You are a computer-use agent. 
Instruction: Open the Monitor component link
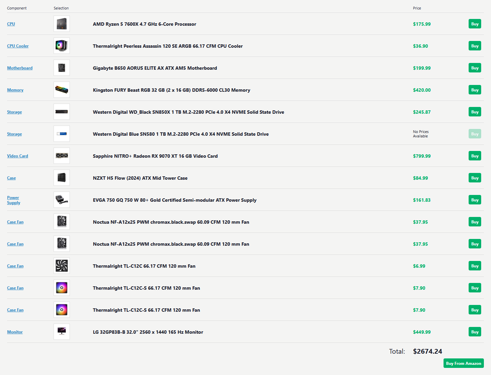point(15,332)
